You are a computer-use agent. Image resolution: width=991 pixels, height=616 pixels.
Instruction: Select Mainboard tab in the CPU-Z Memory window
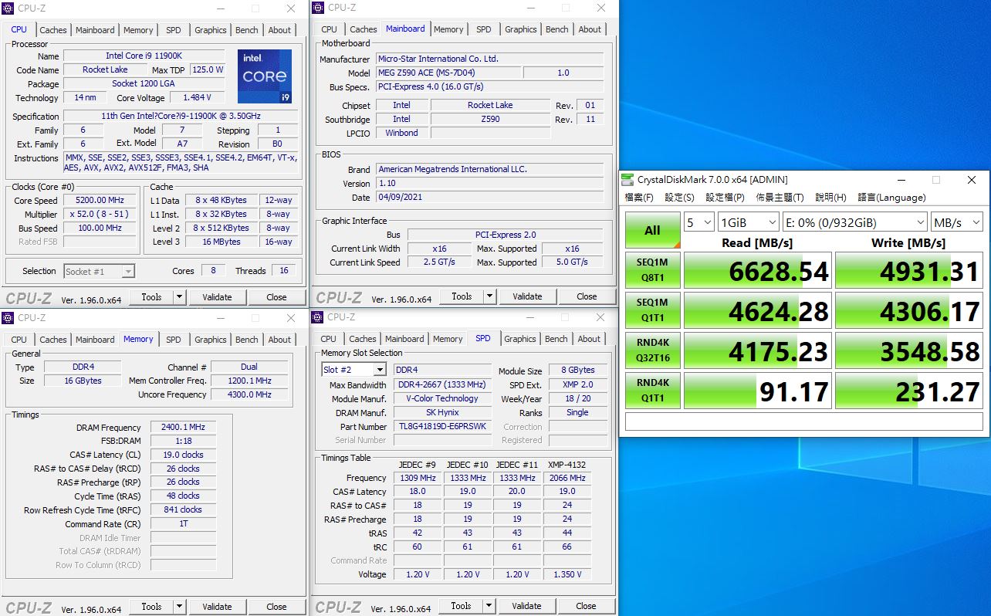coord(95,340)
